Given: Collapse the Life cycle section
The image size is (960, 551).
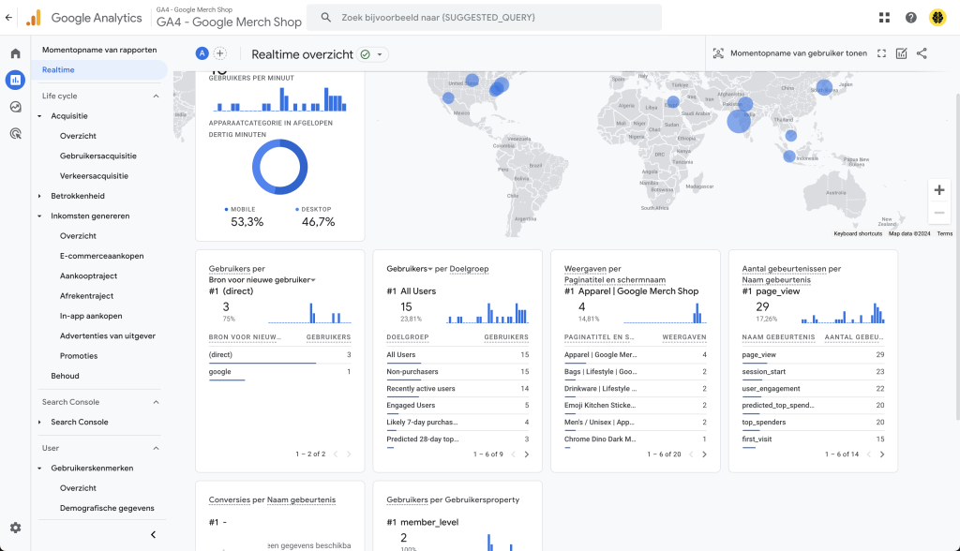Looking at the screenshot, I should [157, 97].
